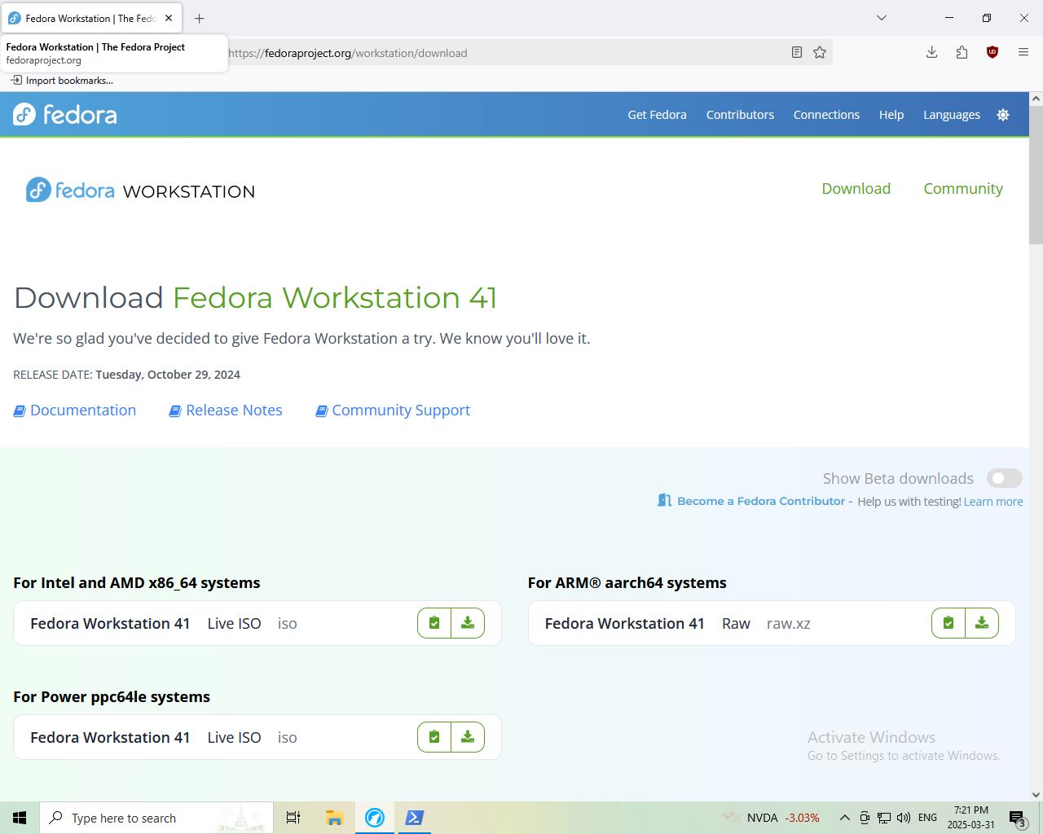Open the browser Extensions menu
The image size is (1043, 834).
pyautogui.click(x=962, y=53)
